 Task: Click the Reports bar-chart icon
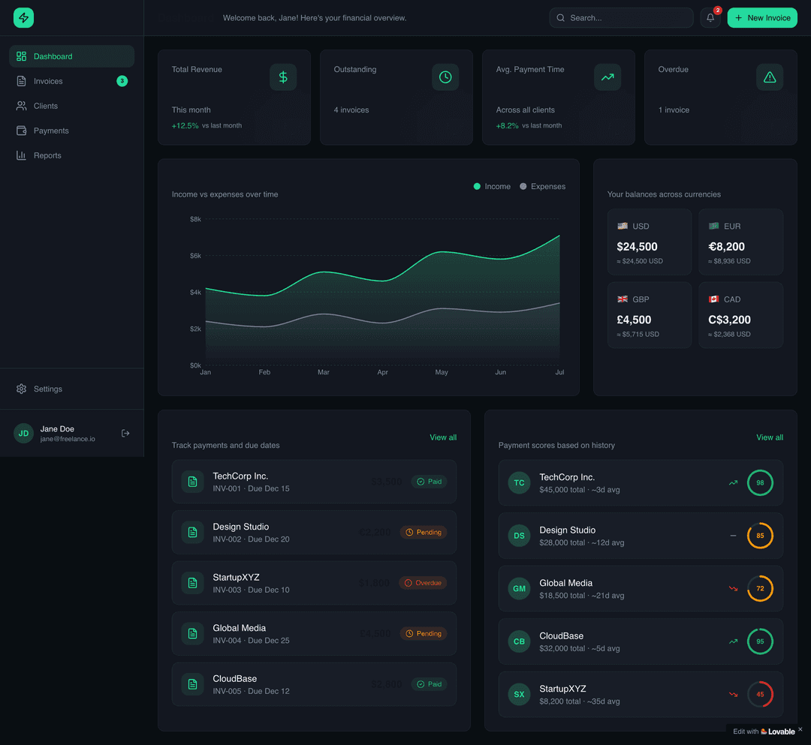[x=21, y=155]
